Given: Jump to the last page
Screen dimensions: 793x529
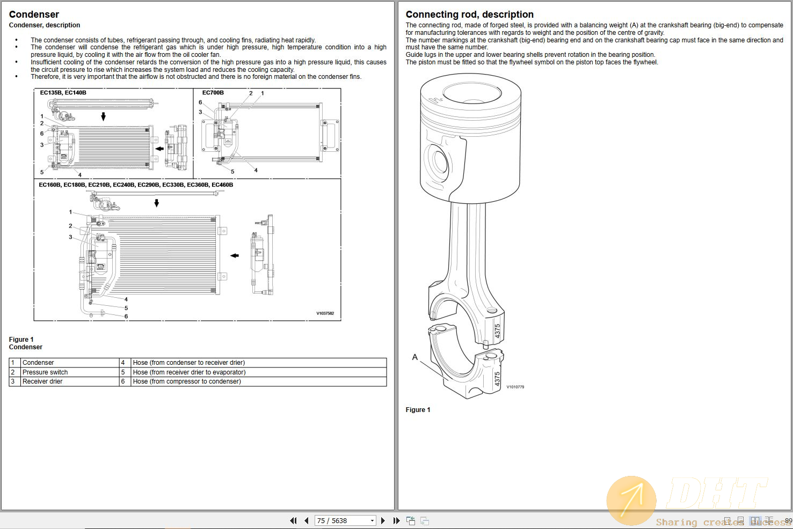Looking at the screenshot, I should pos(397,520).
